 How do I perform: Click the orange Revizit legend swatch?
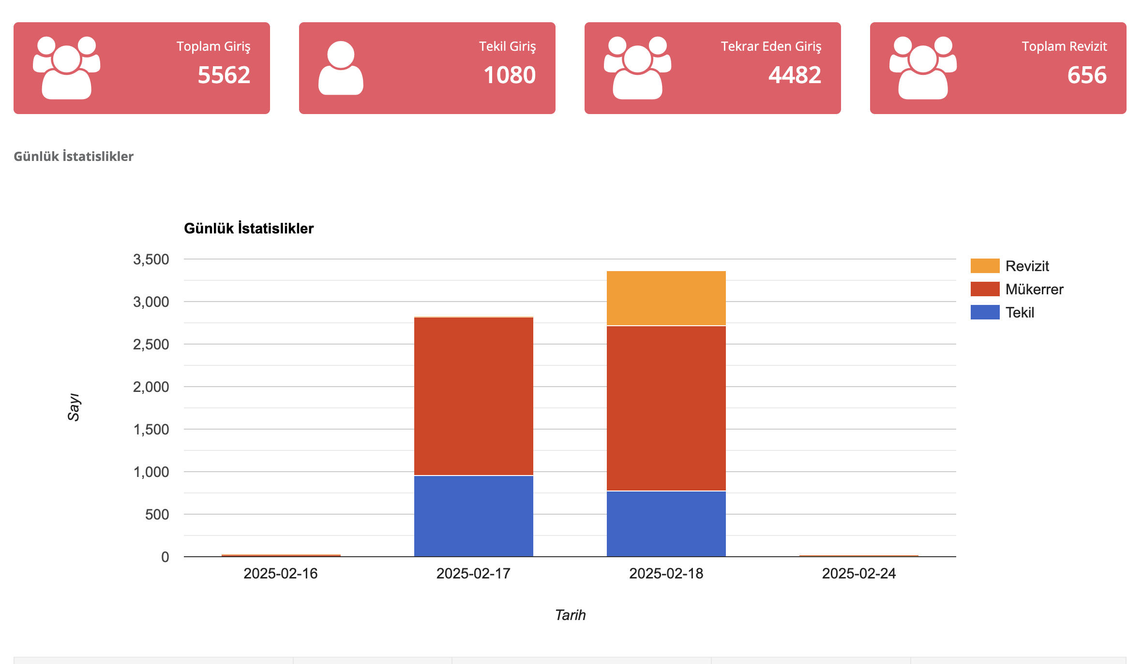(x=985, y=266)
